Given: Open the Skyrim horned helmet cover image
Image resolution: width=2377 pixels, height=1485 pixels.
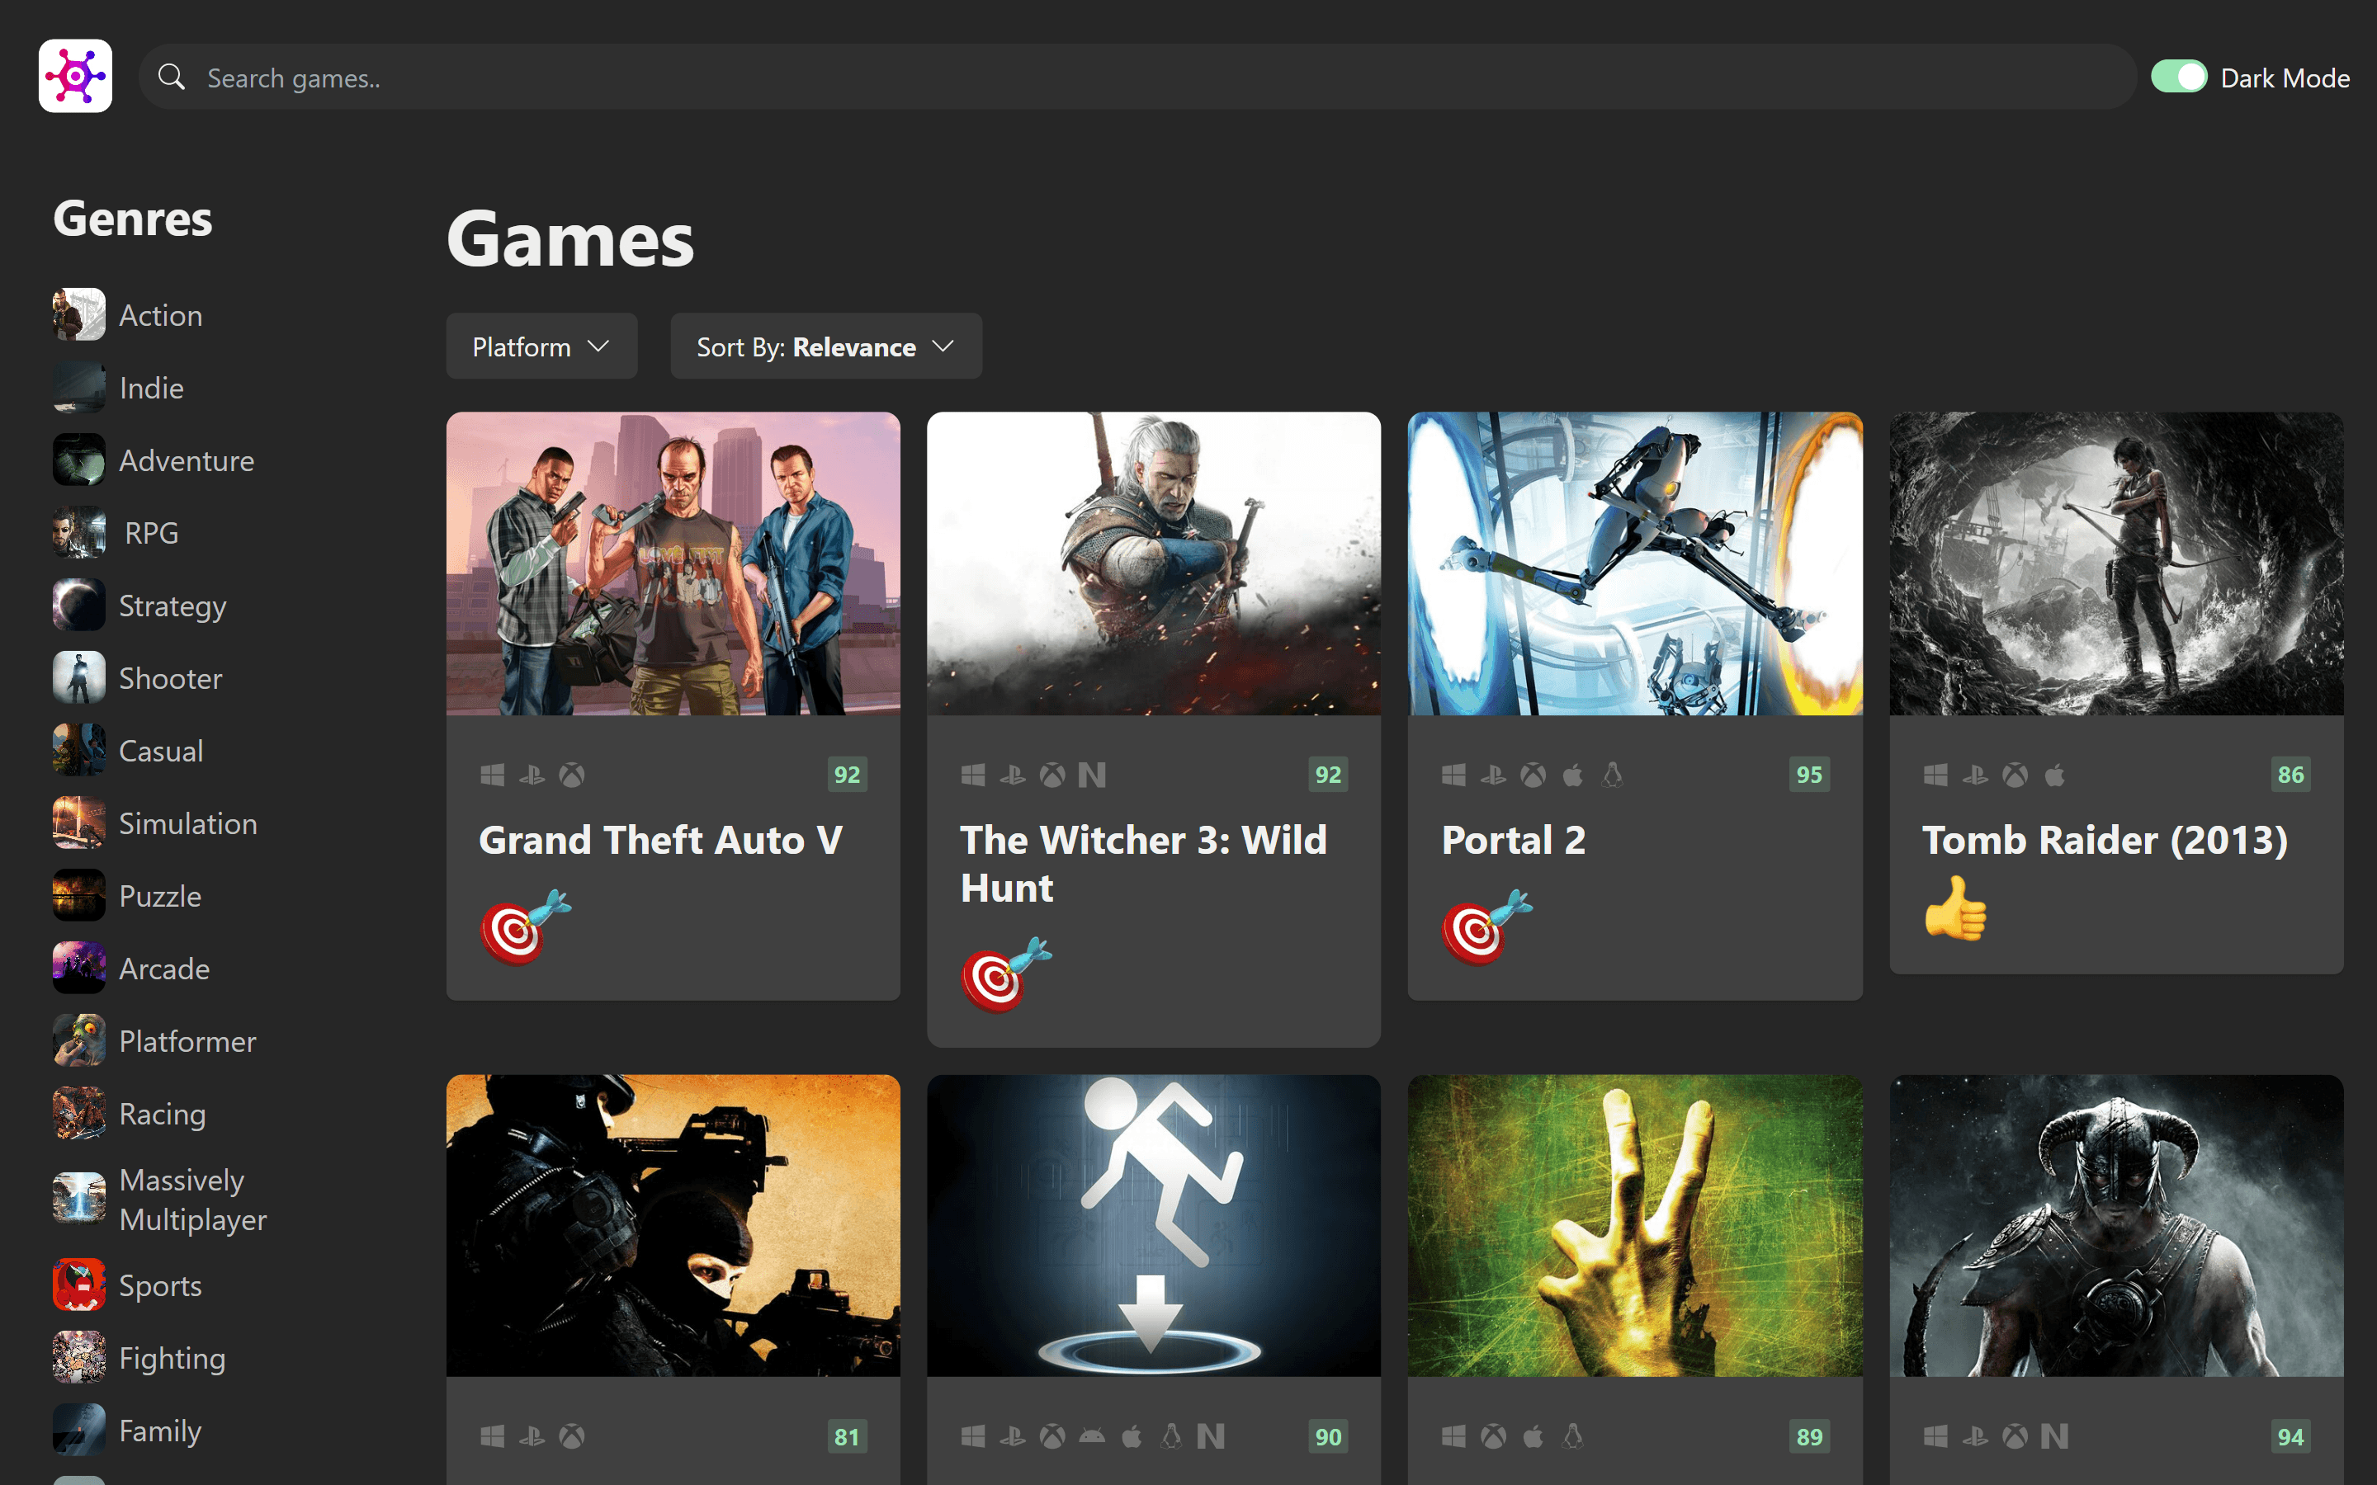Looking at the screenshot, I should pos(2115,1226).
